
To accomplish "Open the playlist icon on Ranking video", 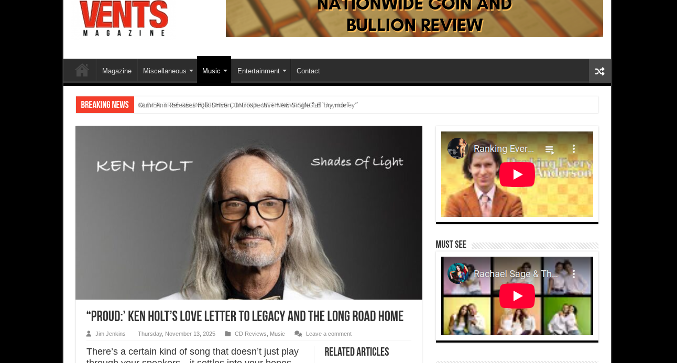I will click(550, 149).
